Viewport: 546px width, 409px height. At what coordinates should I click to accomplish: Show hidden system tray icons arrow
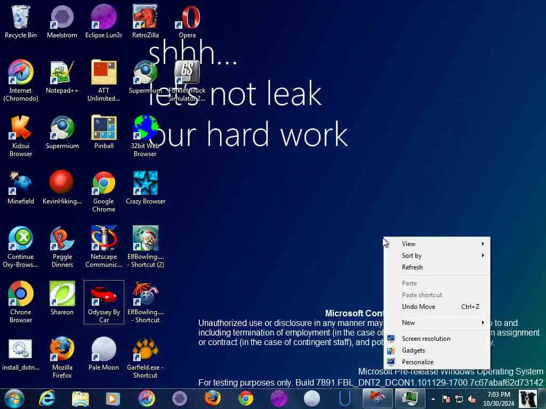433,399
